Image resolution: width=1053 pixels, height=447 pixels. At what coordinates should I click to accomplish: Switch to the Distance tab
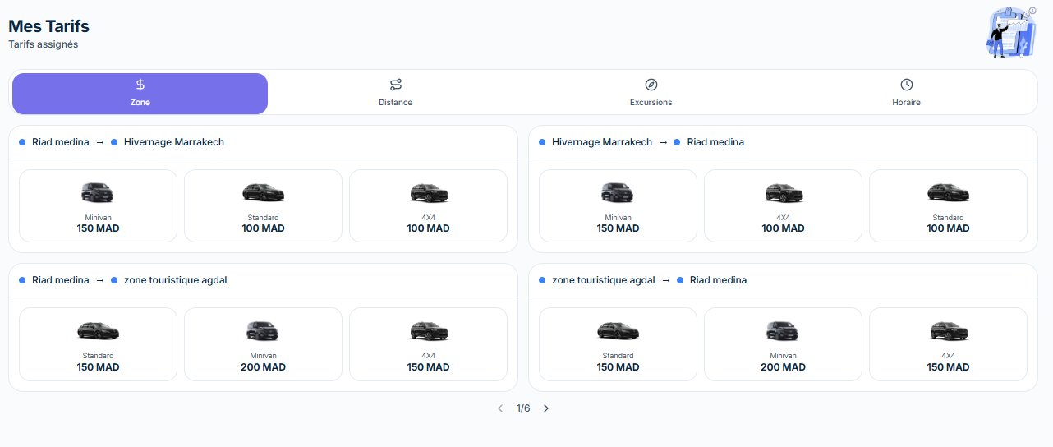(x=396, y=93)
